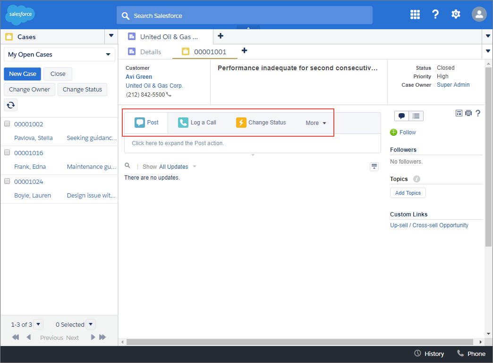Viewport: 493px width, 363px height.
Task: Open the Cases navigation dropdown arrow
Action: [111, 36]
